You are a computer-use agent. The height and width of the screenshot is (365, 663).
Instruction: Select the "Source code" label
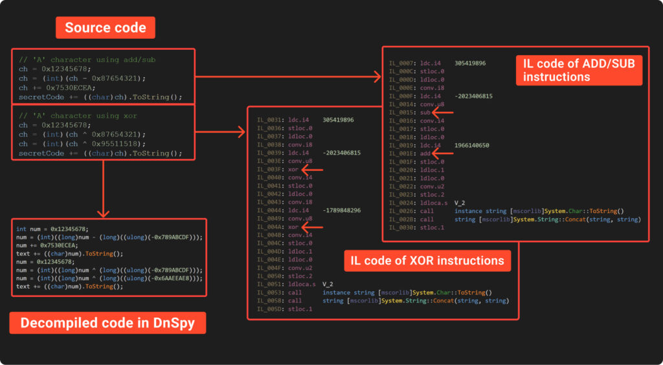106,28
